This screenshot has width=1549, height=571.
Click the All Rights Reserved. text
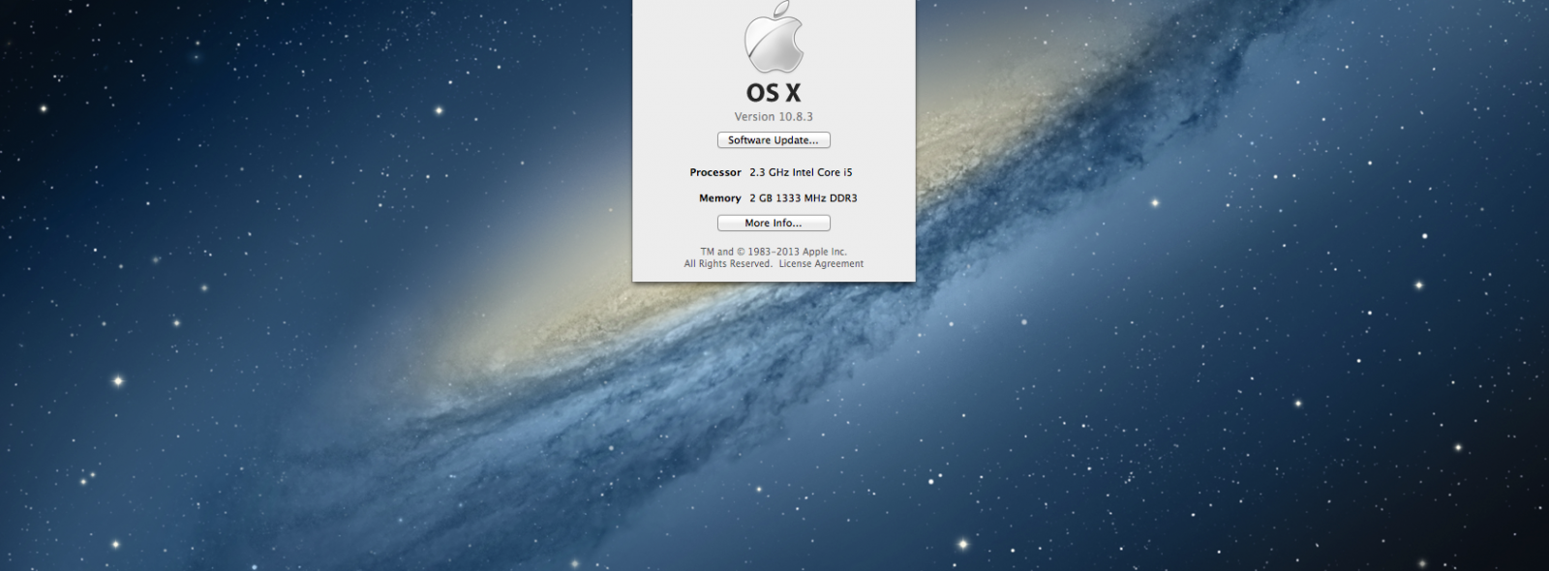coord(728,263)
